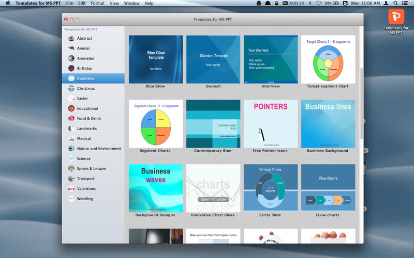Select the Contemporary Blue thumbnail
Viewport: 414px width, 258px height.
pos(213,124)
